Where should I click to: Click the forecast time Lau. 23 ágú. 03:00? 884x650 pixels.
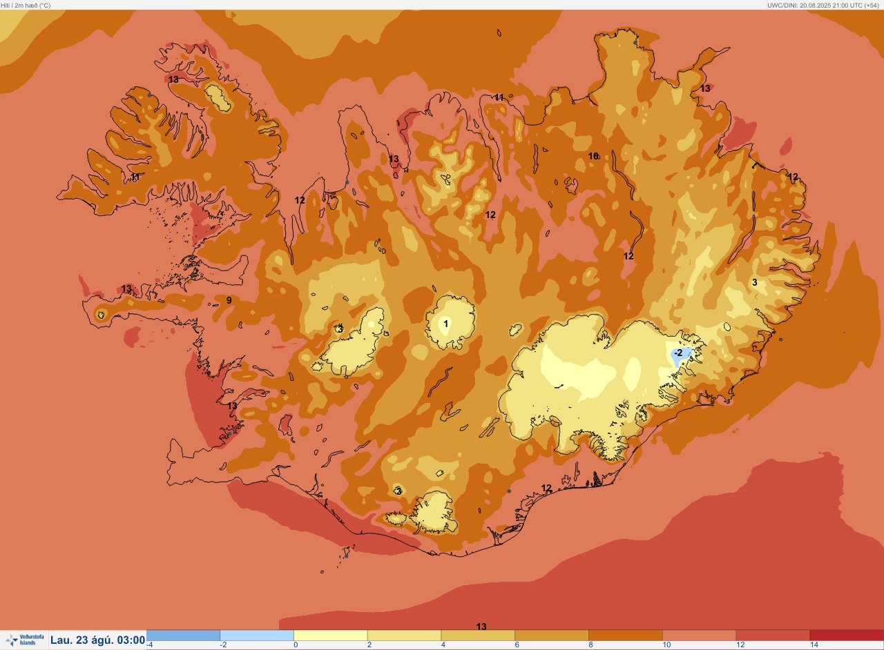[97, 640]
